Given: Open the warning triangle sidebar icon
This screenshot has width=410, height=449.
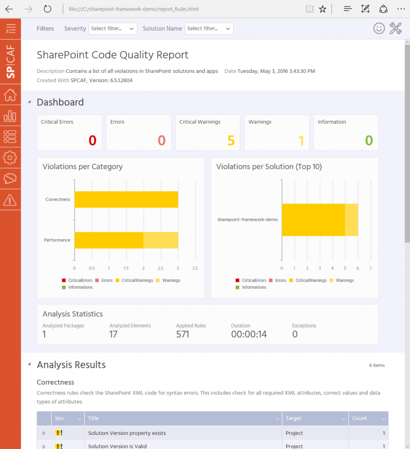Looking at the screenshot, I should click(x=10, y=200).
